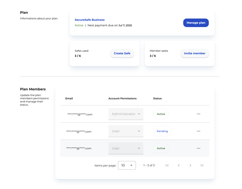The image size is (242, 189).
Task: Jump to last page of members
Action: [x=202, y=166]
